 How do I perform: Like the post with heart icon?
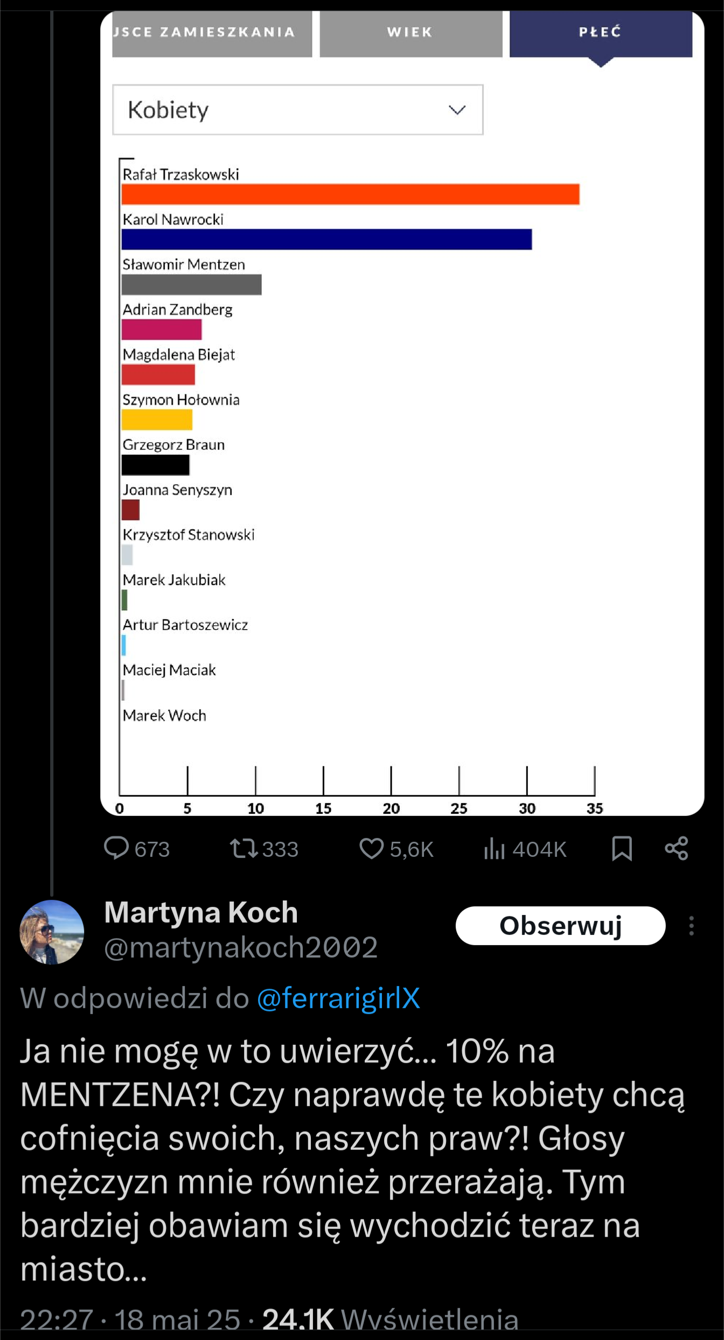pos(371,848)
